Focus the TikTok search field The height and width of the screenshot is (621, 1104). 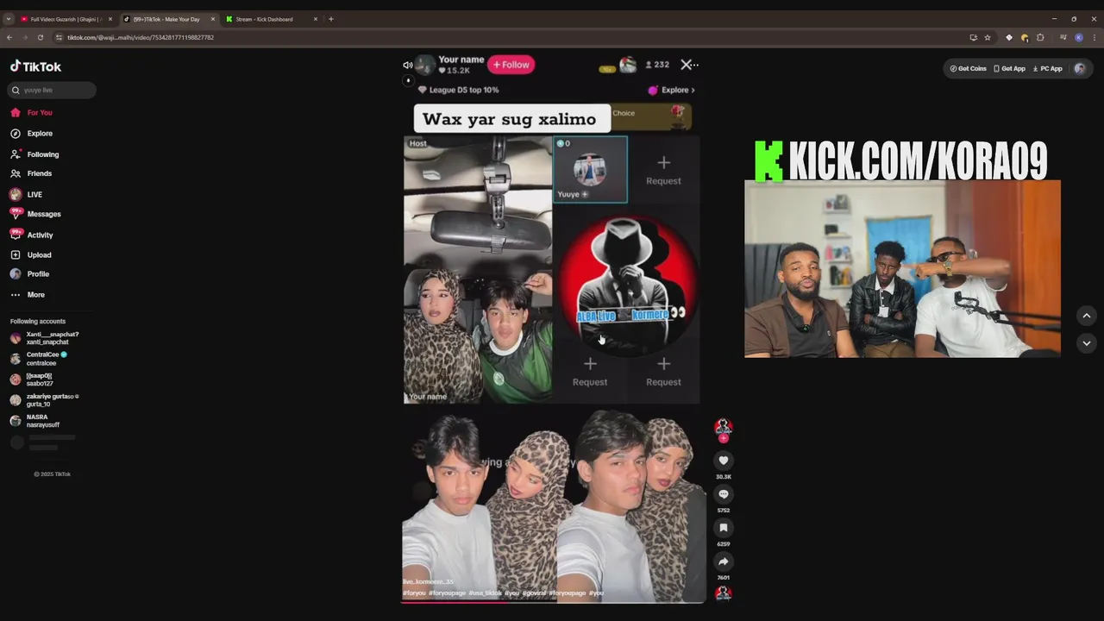53,90
